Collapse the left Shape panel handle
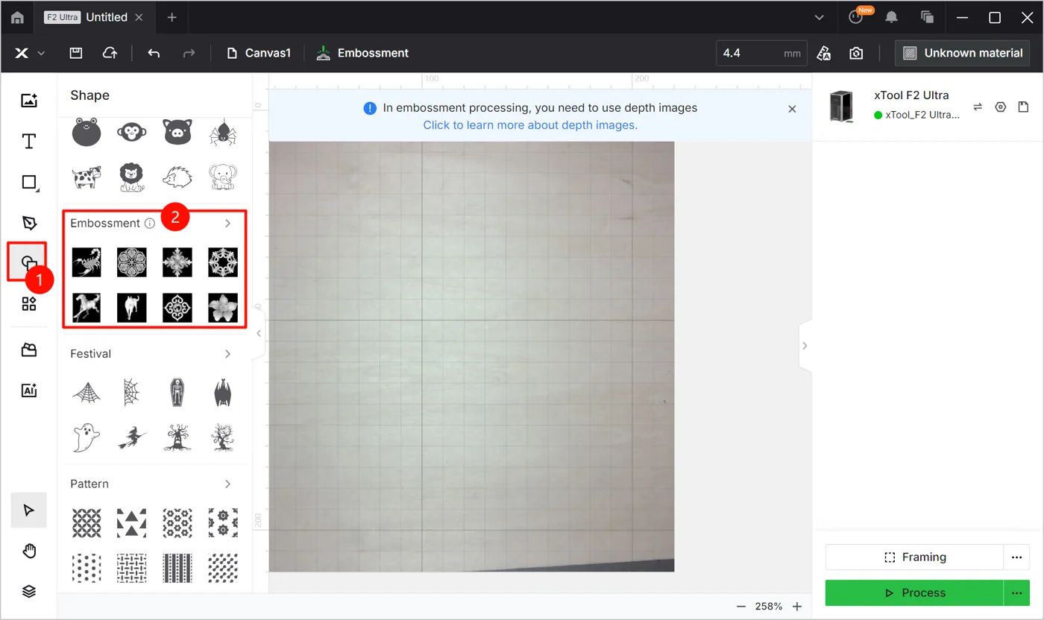This screenshot has height=620, width=1044. click(x=259, y=333)
